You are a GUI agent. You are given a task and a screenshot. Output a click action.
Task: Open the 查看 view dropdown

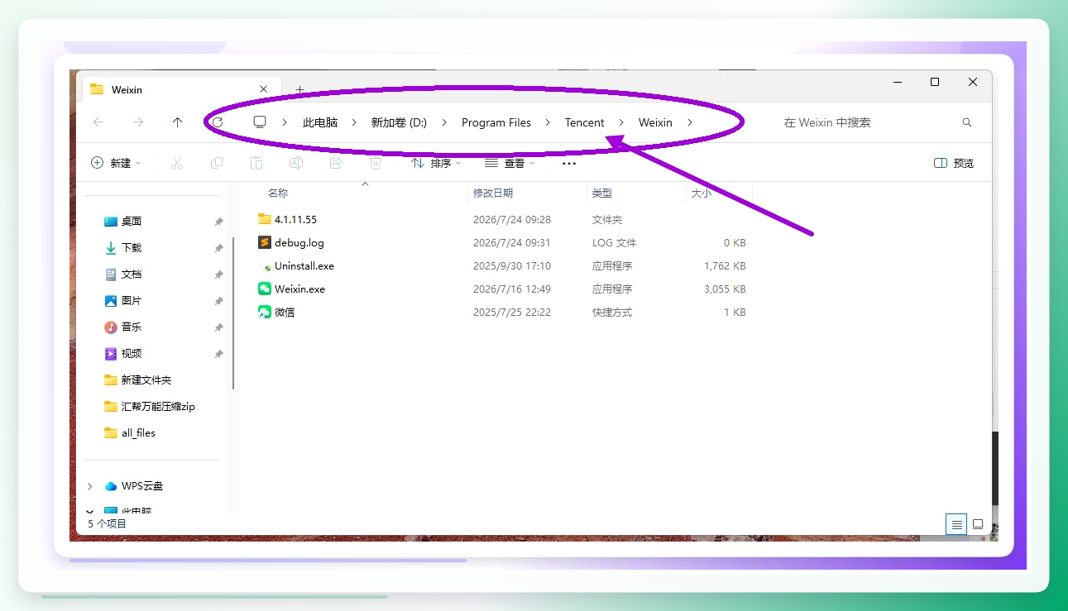coord(510,163)
